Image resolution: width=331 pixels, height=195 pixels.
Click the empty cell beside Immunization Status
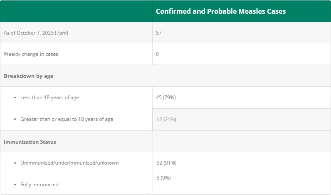(x=242, y=142)
